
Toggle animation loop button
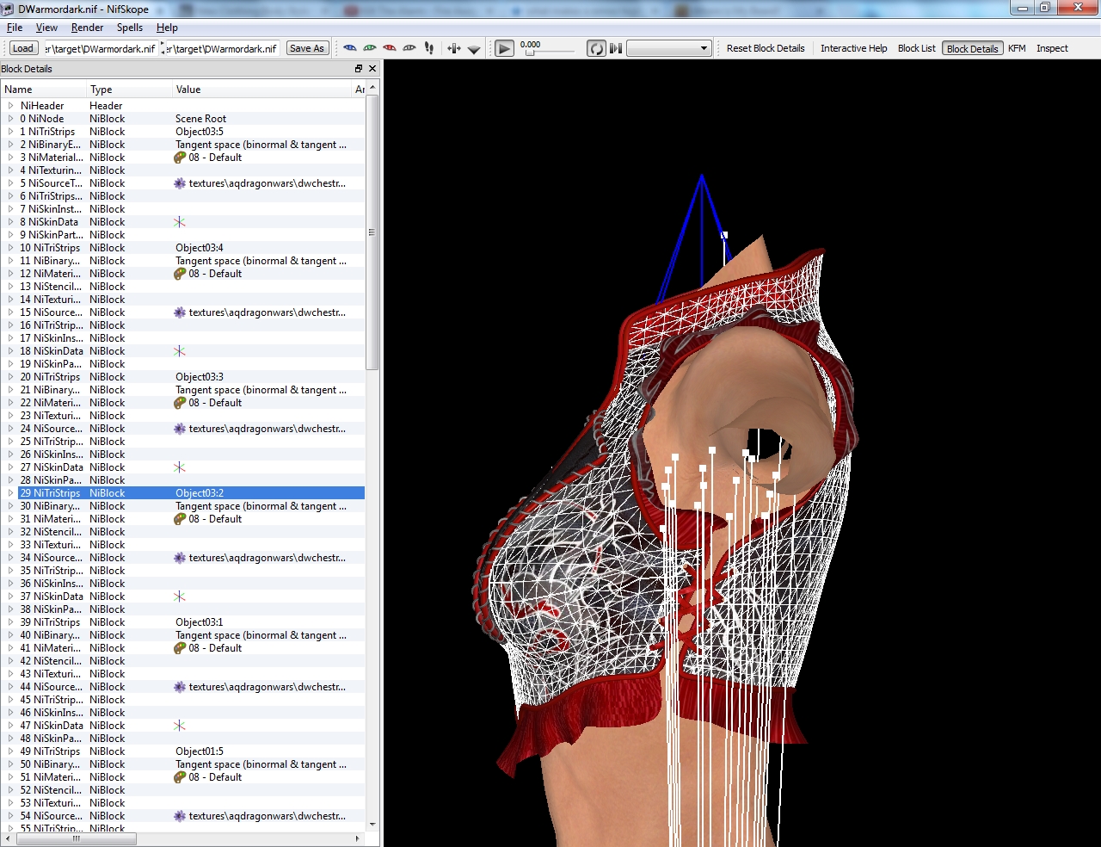596,48
